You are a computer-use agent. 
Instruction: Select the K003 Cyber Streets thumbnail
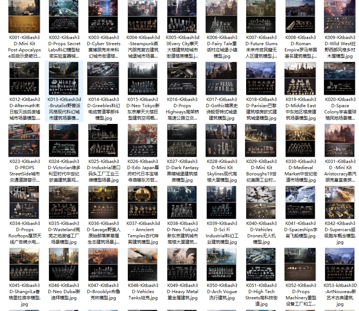[103, 16]
